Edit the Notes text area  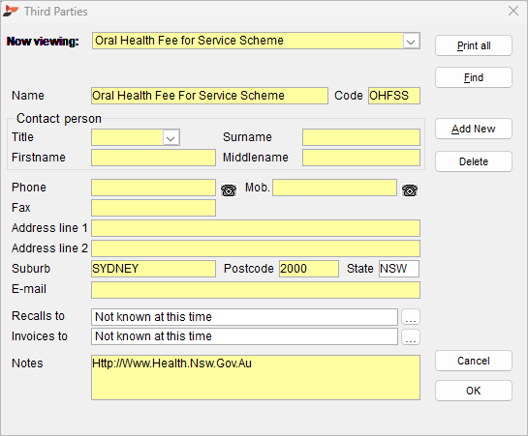[256, 377]
